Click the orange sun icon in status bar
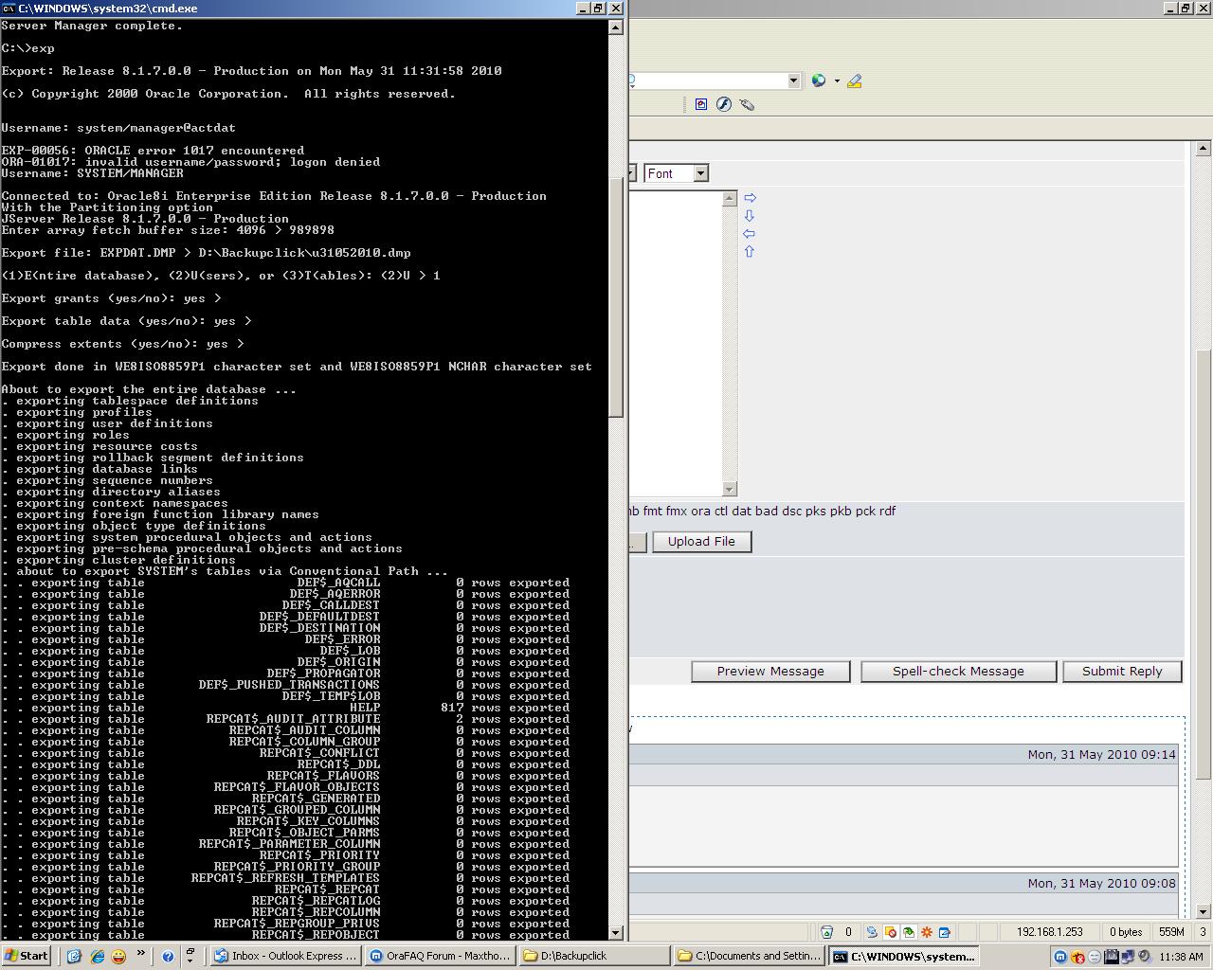Viewport: 1213px width, 970px height. tap(927, 932)
